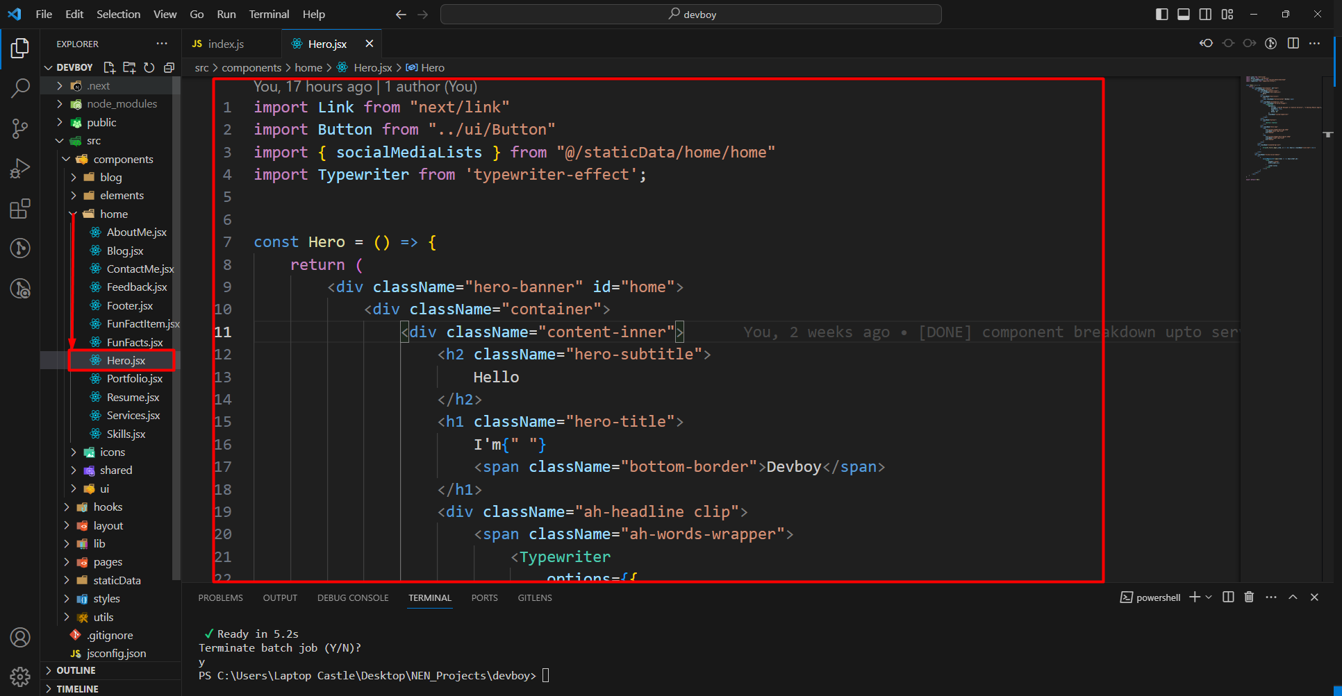The image size is (1342, 696).
Task: Kill terminal with the trash icon
Action: [x=1249, y=597]
